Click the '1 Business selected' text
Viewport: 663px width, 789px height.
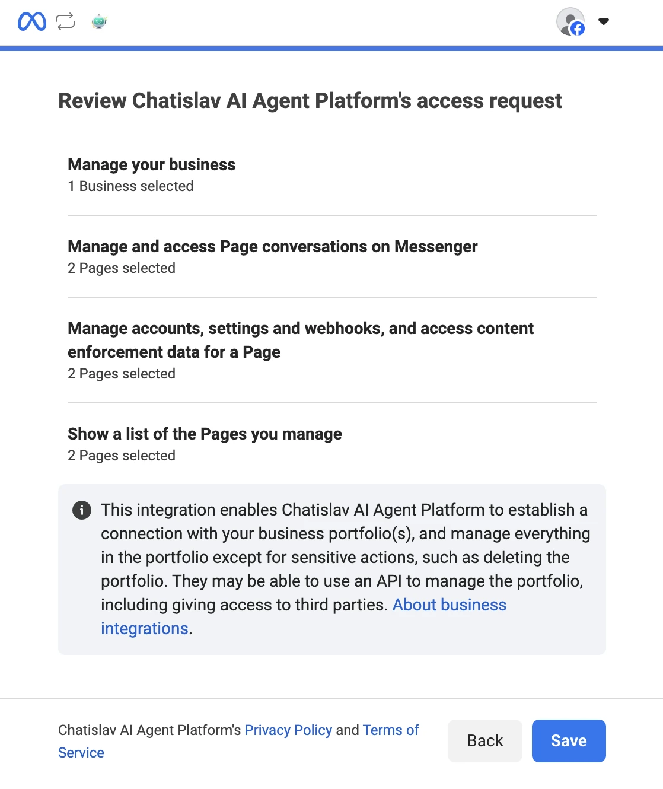point(130,186)
